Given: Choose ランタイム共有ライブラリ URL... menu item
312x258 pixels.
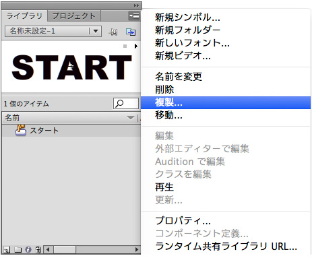Looking at the screenshot, I should click(226, 247).
